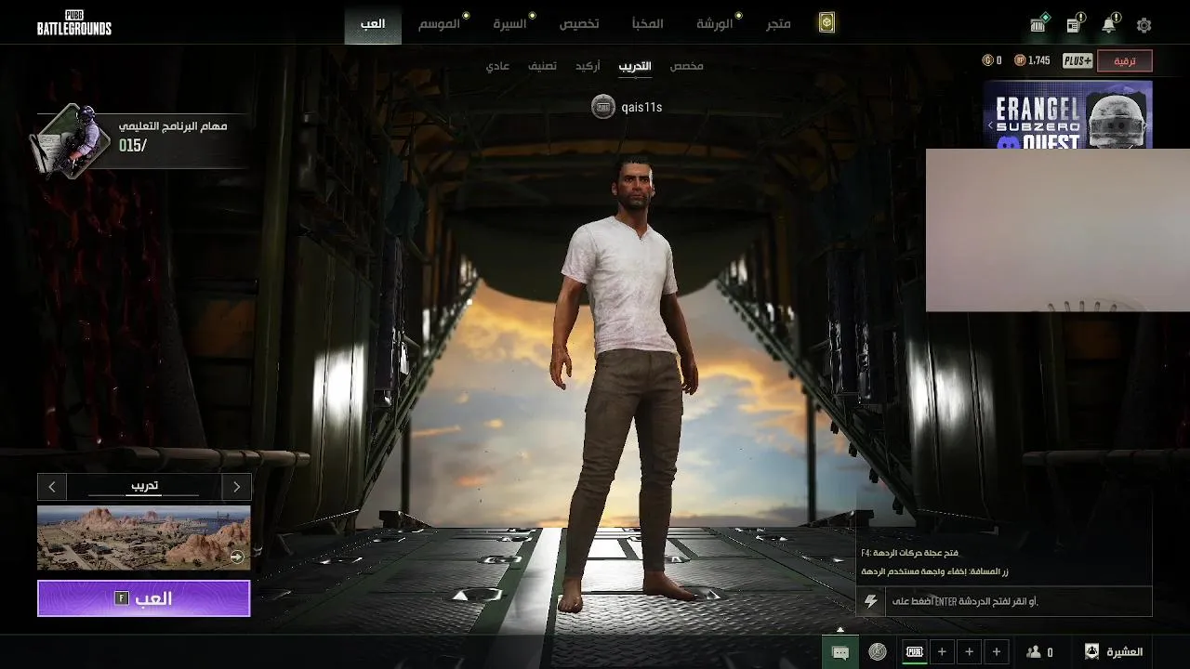Expand chat with the small up arrow
This screenshot has width=1190, height=669.
840,630
